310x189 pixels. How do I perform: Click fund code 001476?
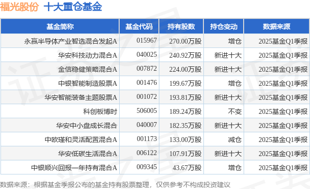(146, 83)
